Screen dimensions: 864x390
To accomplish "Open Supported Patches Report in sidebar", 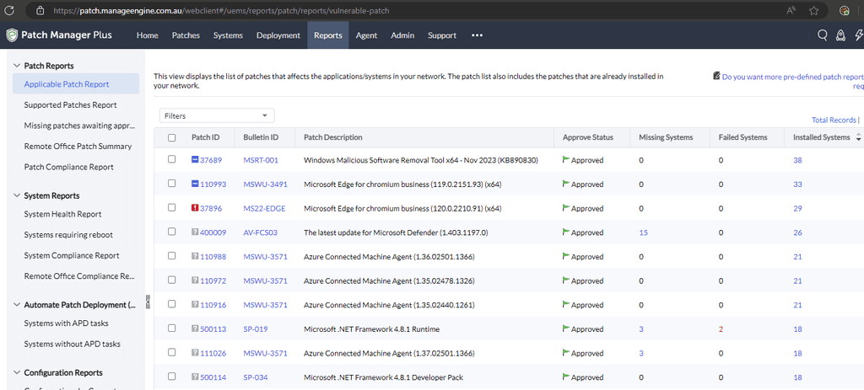I will coord(70,105).
